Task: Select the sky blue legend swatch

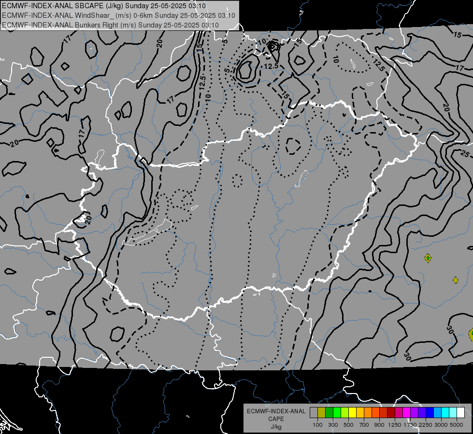Action: (x=438, y=413)
